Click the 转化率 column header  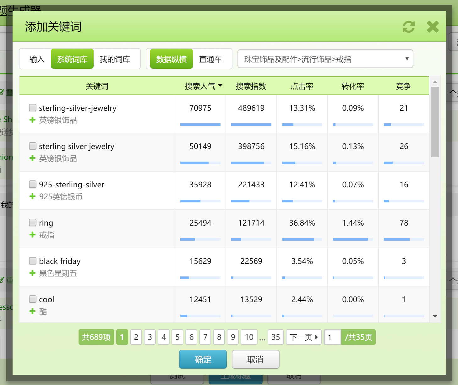(x=353, y=86)
